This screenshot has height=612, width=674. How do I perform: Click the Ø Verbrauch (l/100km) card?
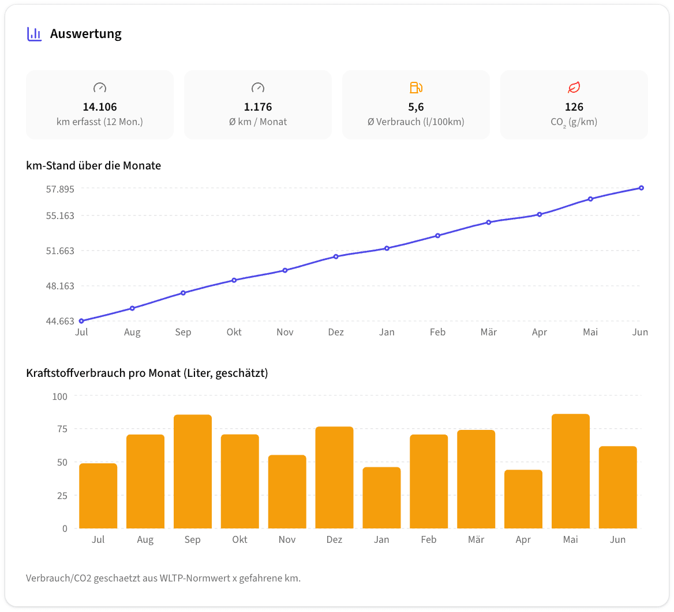tap(416, 105)
